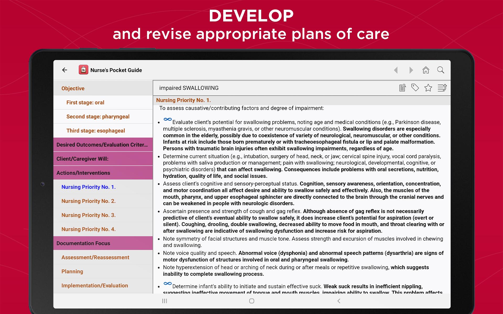Select Nursing Priority No. 2.
Screen dimensions: 503x314
tap(103, 201)
